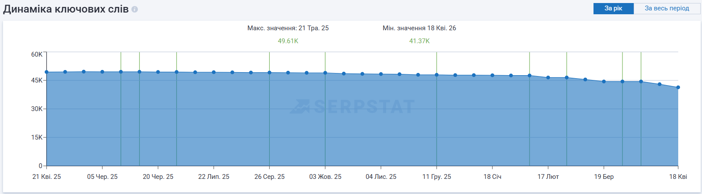Click the first data point at 21 Кві. 25
Image resolution: width=702 pixels, height=194 pixels.
47,72
